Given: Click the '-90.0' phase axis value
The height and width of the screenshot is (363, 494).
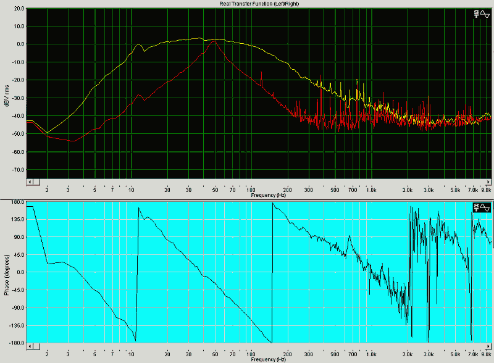Looking at the screenshot, I should point(19,308).
